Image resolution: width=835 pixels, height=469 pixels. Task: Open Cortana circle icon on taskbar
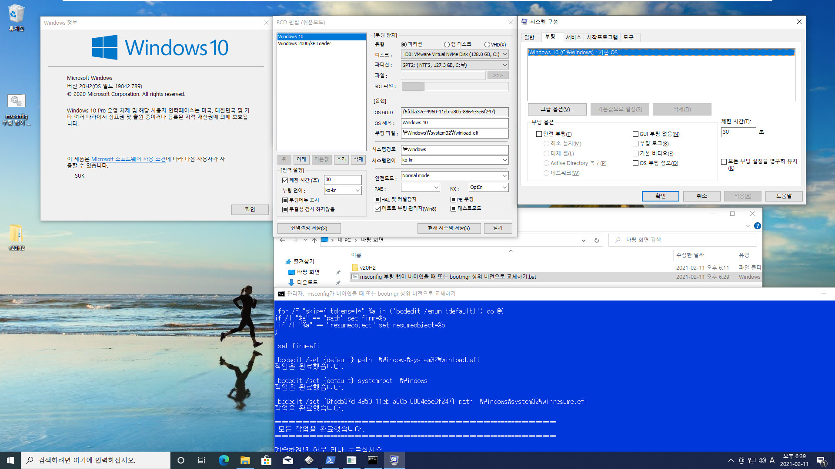[181, 460]
